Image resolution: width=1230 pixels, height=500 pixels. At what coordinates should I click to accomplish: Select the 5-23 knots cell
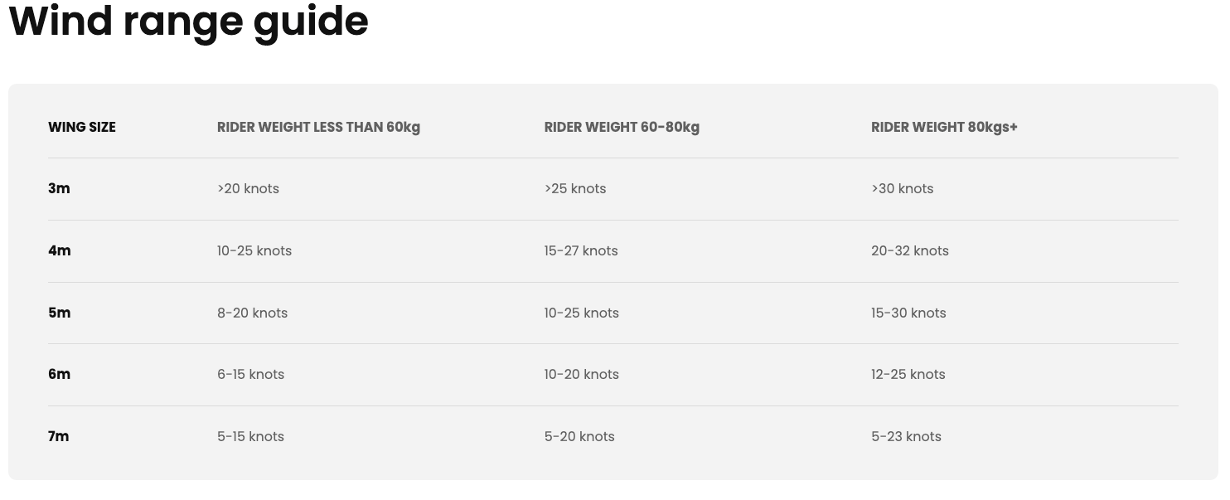point(906,436)
